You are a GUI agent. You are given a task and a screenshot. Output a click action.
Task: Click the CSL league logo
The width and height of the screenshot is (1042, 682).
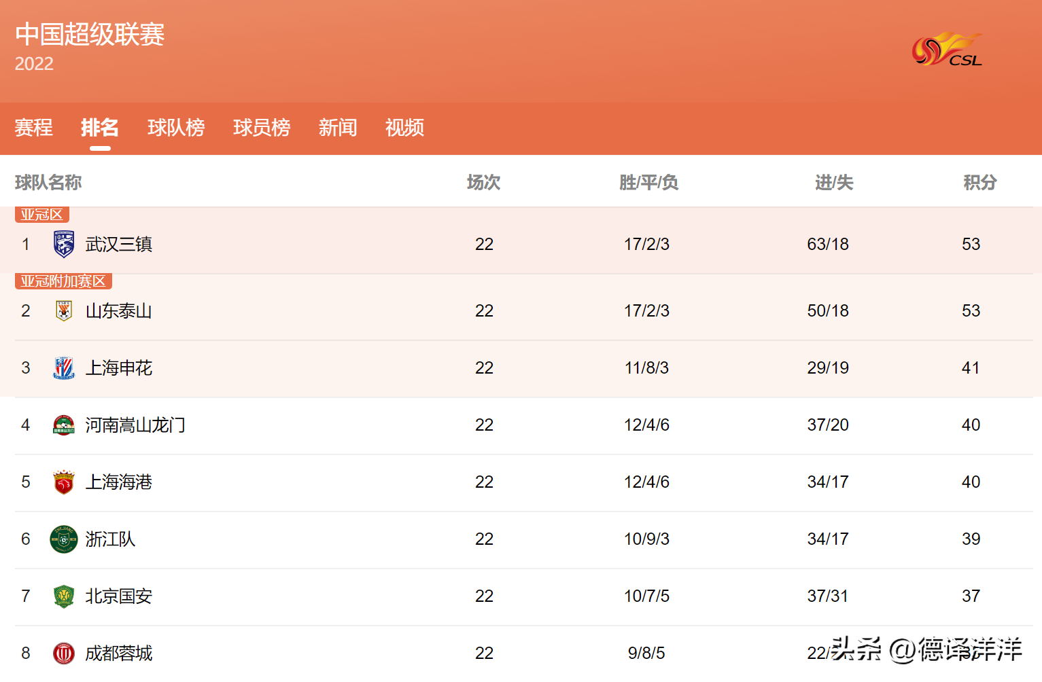click(947, 50)
